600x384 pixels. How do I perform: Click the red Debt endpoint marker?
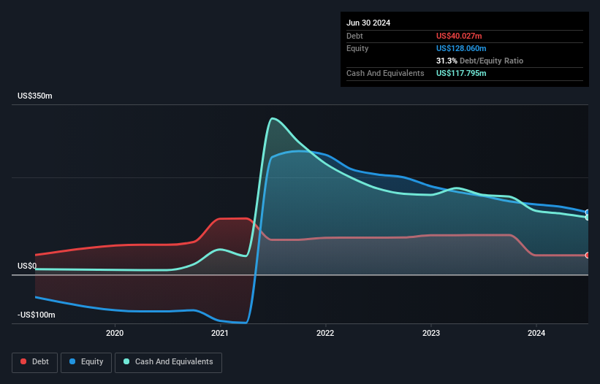tap(588, 256)
